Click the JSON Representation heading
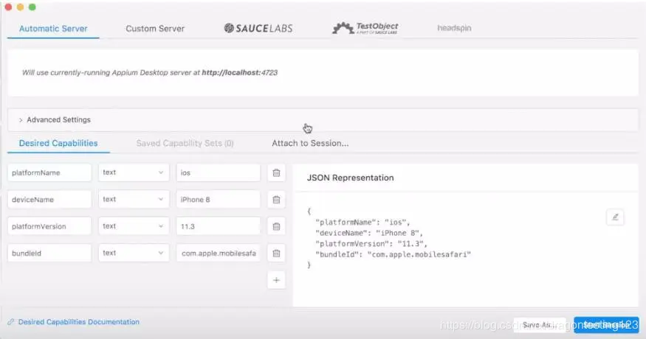 tap(350, 178)
